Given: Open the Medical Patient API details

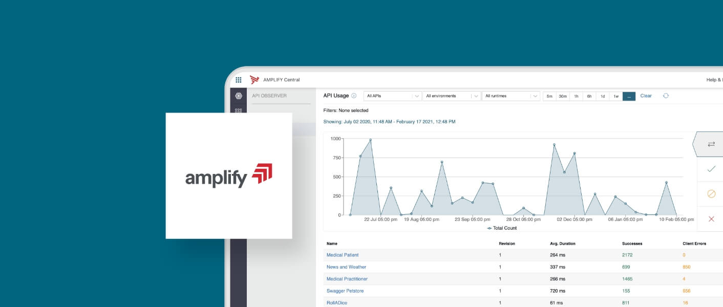Looking at the screenshot, I should tap(343, 255).
